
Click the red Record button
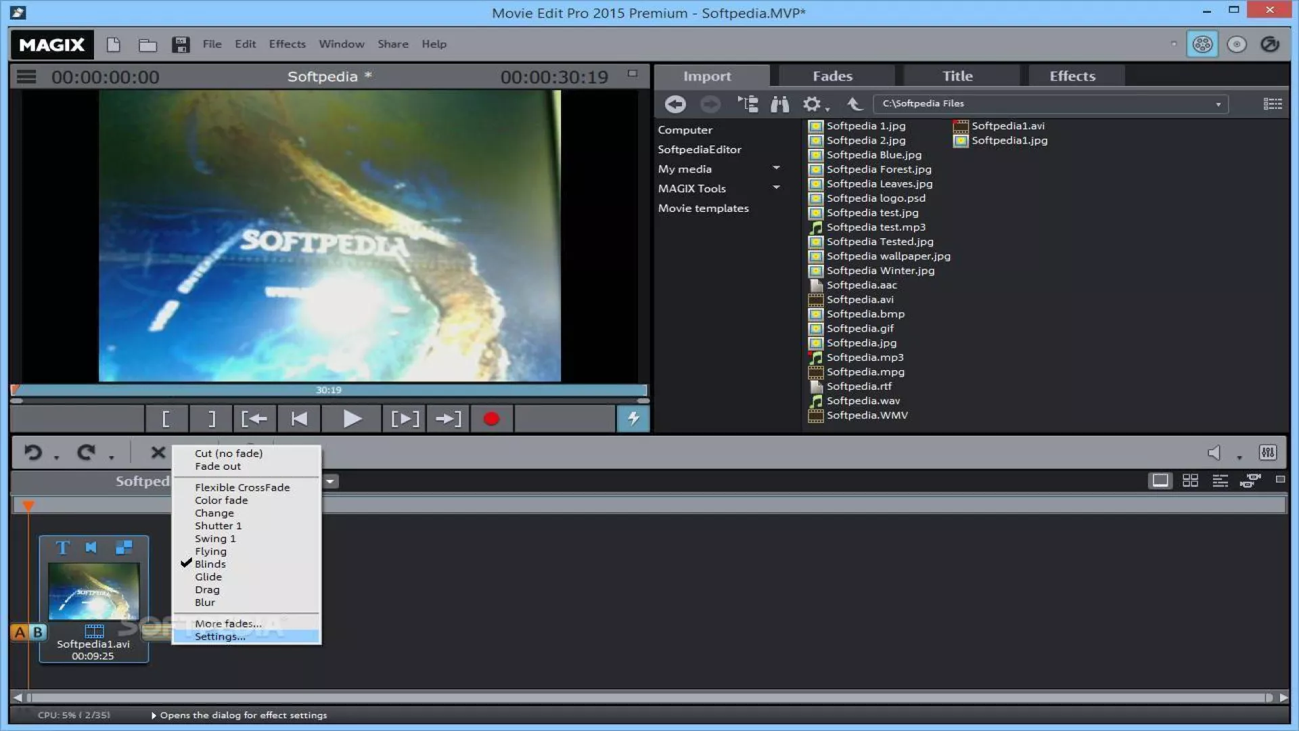[x=491, y=419]
